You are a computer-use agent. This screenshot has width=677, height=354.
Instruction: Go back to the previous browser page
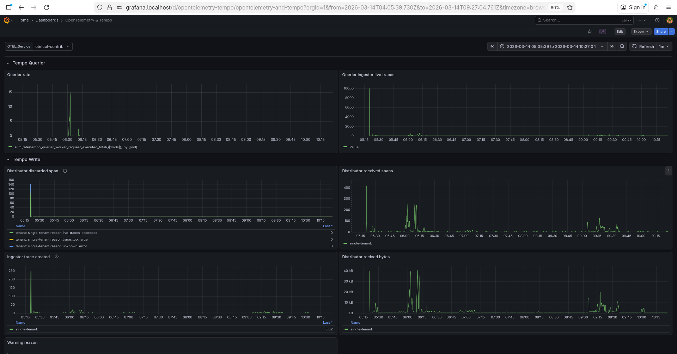click(x=21, y=7)
